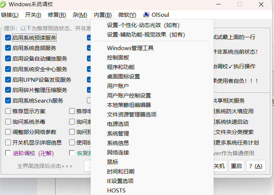Viewport: 274px width, 195px height.
Task: Open 系统管理 from the menu
Action: pos(152,134)
